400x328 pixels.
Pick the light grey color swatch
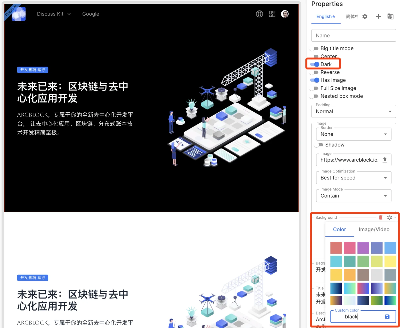tap(377, 275)
